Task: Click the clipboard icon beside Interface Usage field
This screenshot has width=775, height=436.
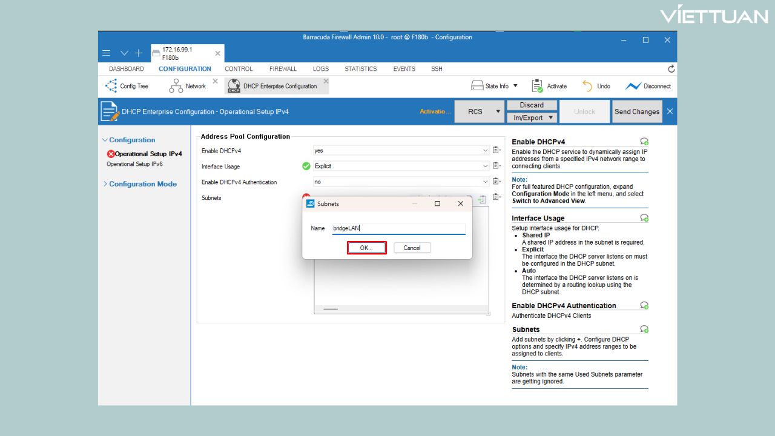Action: [x=496, y=166]
